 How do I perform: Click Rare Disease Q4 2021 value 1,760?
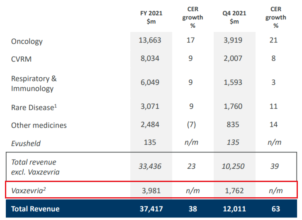pyautogui.click(x=233, y=106)
